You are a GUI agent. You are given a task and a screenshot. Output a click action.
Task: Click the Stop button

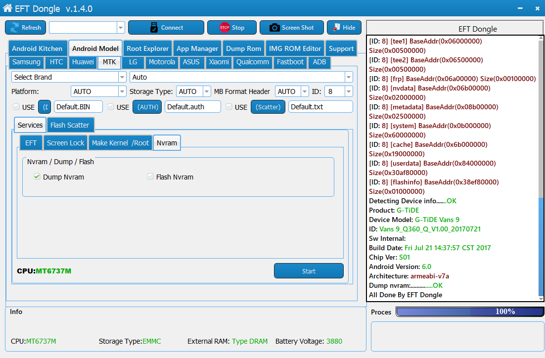pyautogui.click(x=232, y=28)
